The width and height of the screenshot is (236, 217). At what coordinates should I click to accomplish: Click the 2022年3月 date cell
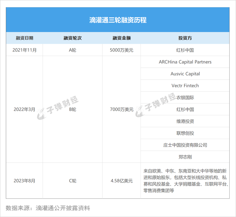coord(24,110)
